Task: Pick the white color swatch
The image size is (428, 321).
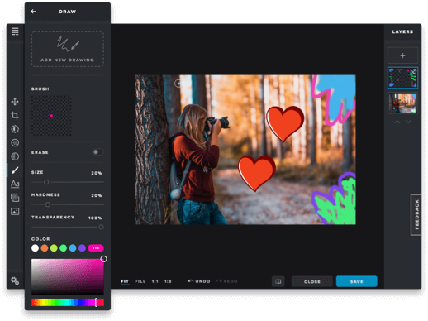Action: tap(35, 248)
